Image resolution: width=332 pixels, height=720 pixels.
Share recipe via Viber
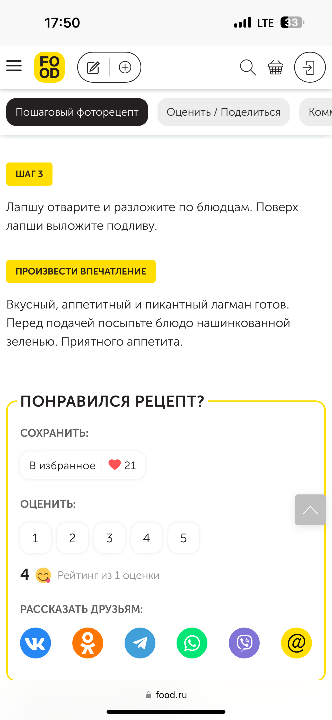tap(244, 643)
